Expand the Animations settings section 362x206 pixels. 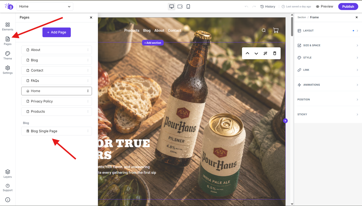click(x=328, y=85)
